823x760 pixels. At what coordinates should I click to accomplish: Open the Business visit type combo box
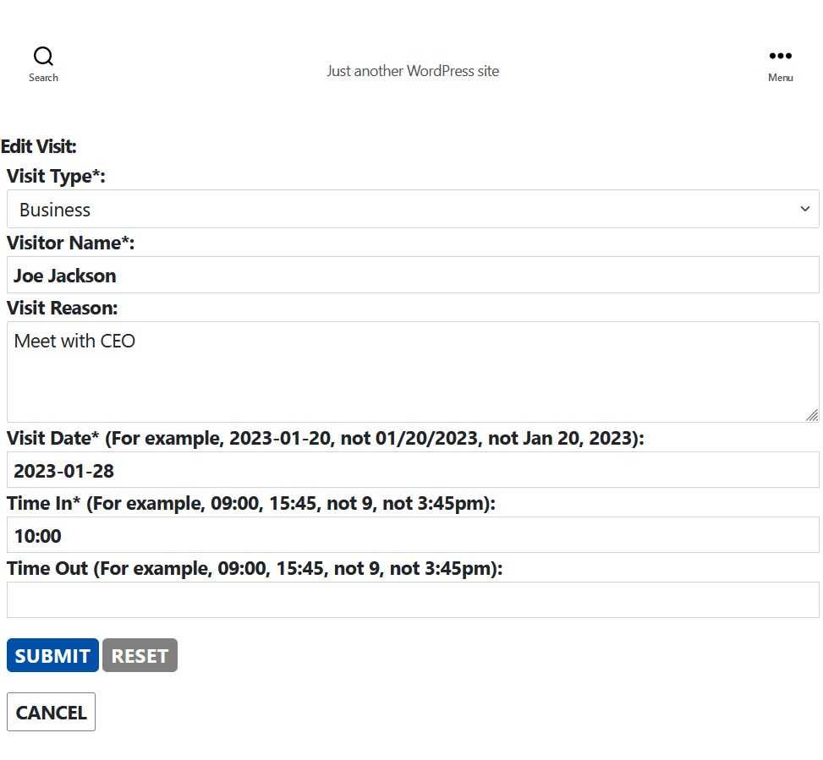pyautogui.click(x=413, y=209)
